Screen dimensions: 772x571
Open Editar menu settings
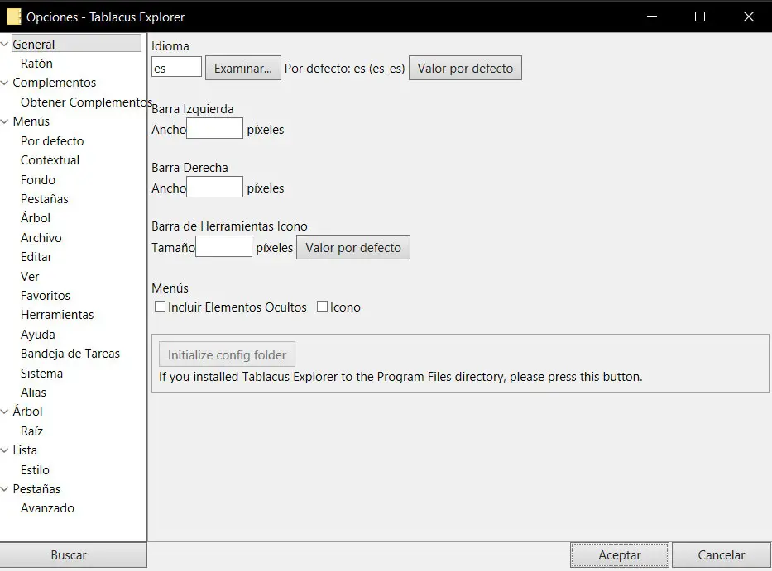pyautogui.click(x=36, y=257)
